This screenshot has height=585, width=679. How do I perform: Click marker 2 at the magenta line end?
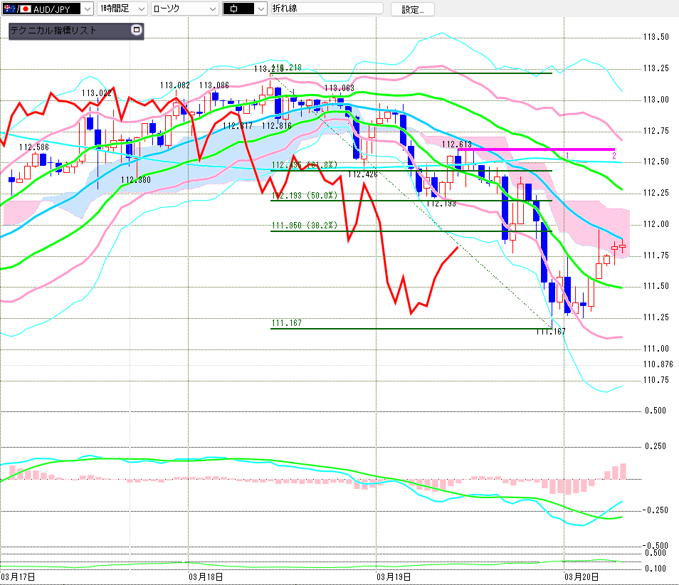click(x=614, y=154)
